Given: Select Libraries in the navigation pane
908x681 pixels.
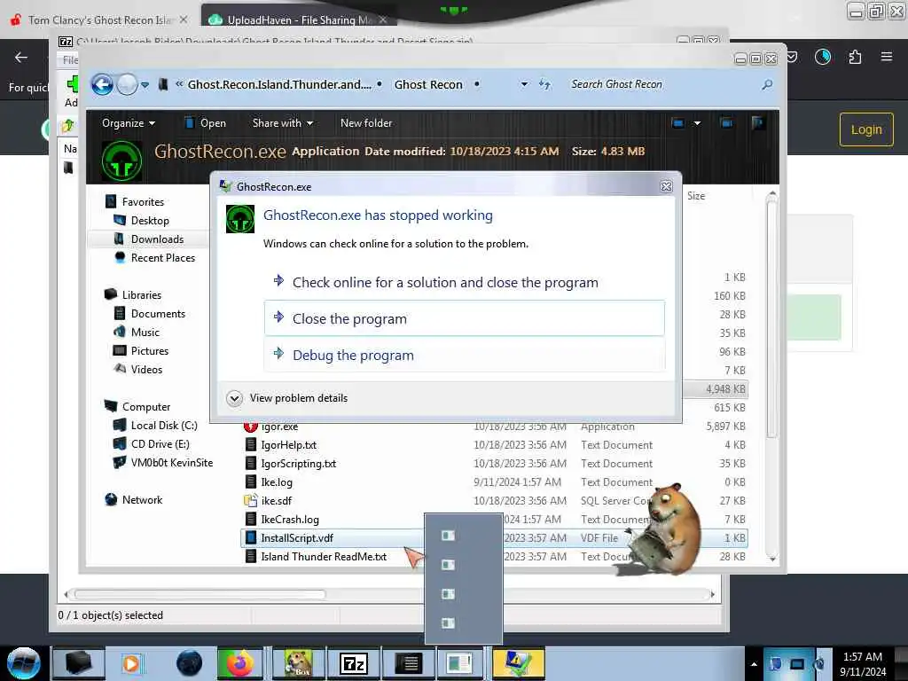Looking at the screenshot, I should (x=141, y=294).
